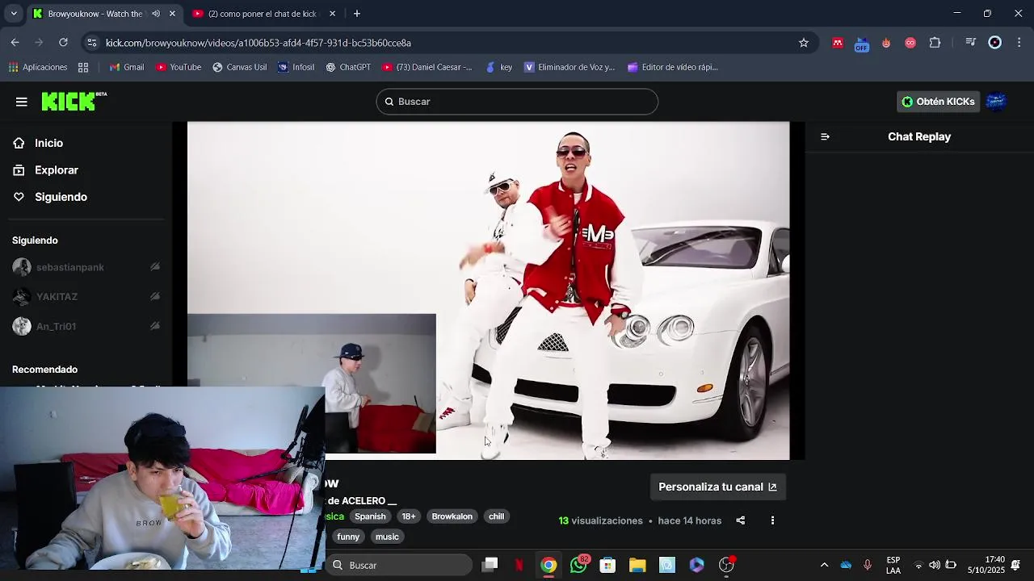Open key bookmark
Screen dimensions: 1034x581
[x=498, y=67]
